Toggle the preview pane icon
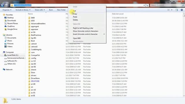Image resolution: width=185 pixels, height=104 pixels. click(177, 10)
